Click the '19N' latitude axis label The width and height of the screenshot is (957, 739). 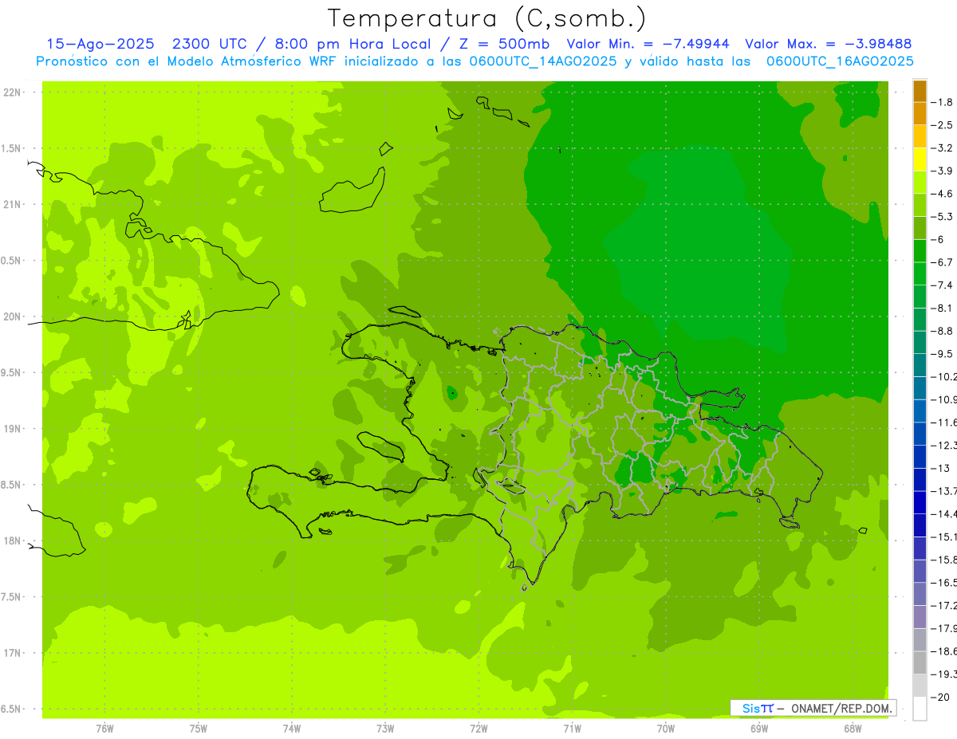click(12, 429)
